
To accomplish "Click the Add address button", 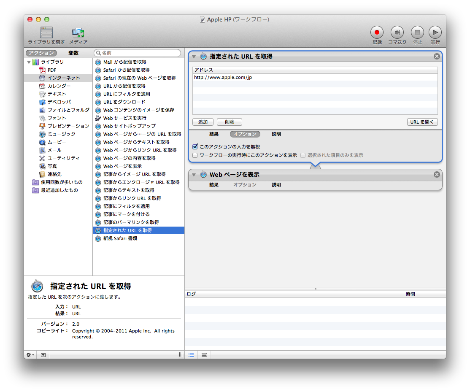I will coord(203,122).
